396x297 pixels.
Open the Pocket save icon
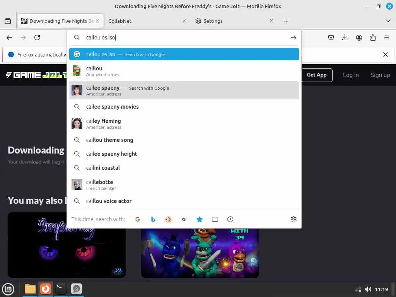click(x=331, y=38)
